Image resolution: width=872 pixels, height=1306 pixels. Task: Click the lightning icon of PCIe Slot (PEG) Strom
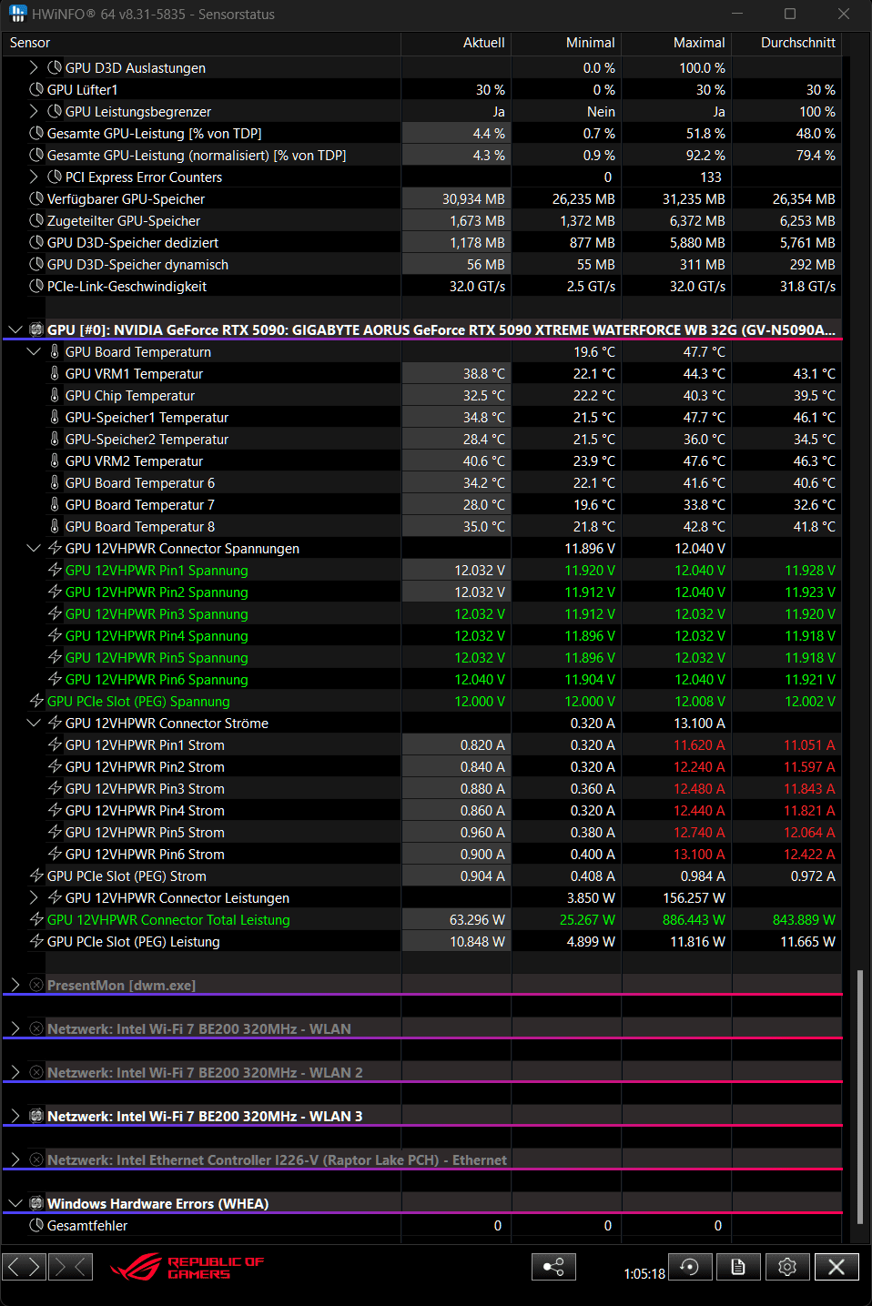pos(36,876)
